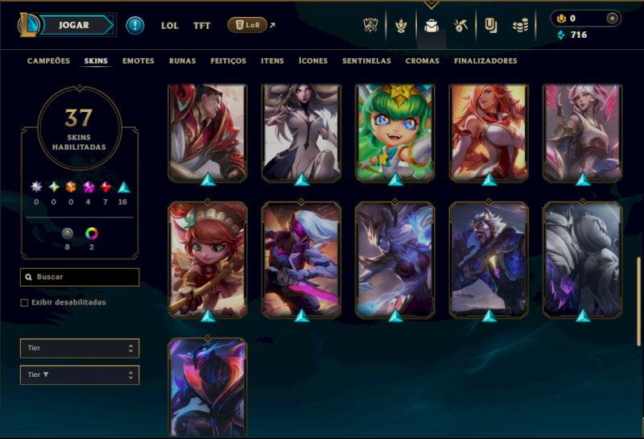Open the Finalizadores tab
Screen dimensions: 644x439
click(x=485, y=61)
